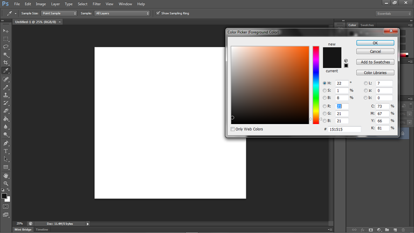Change the screen mode icon
414x233 pixels.
[x=5, y=215]
